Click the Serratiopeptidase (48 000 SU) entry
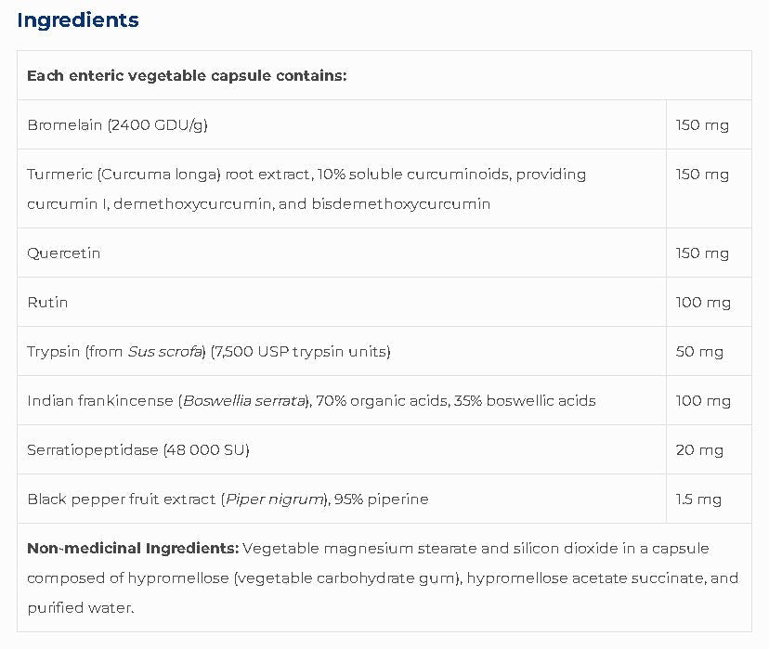769x649 pixels. [138, 449]
